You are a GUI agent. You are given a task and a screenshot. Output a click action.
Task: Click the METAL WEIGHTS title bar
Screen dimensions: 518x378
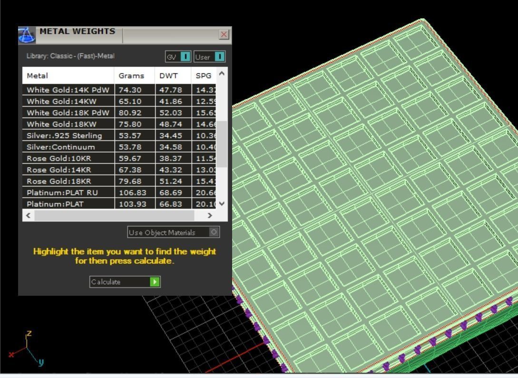pos(125,35)
